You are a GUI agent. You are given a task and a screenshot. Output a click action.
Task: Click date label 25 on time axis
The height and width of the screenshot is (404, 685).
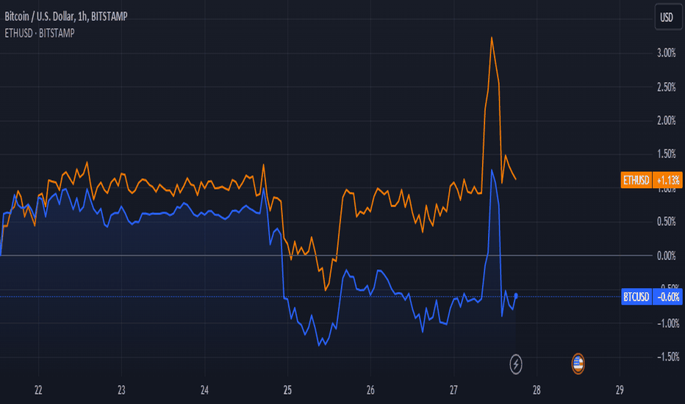(287, 391)
